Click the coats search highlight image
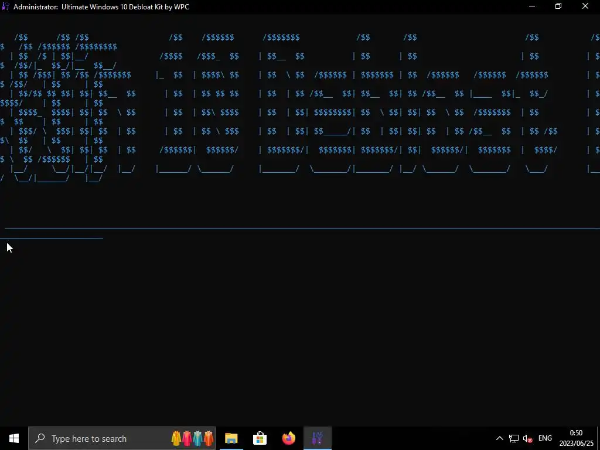The height and width of the screenshot is (450, 600). pyautogui.click(x=192, y=438)
